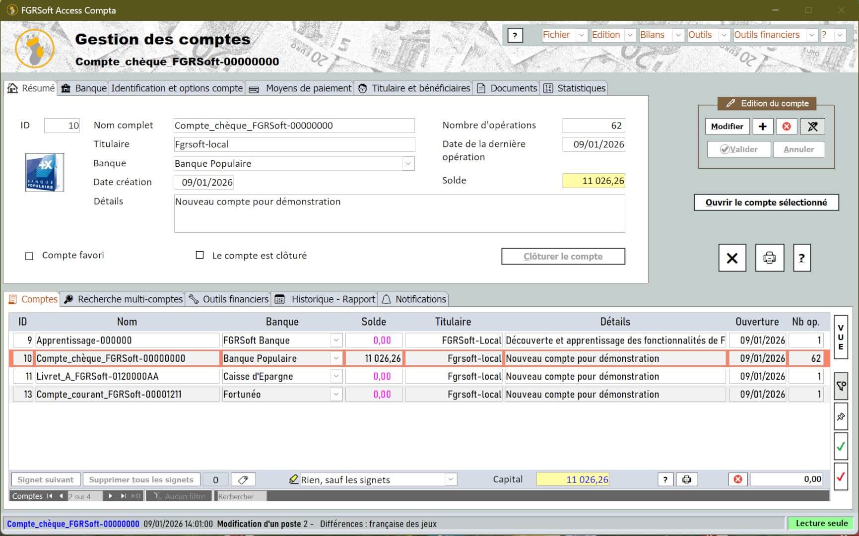The image size is (859, 536).
Task: Click the red delete icon in Edition du compte
Action: coord(787,127)
